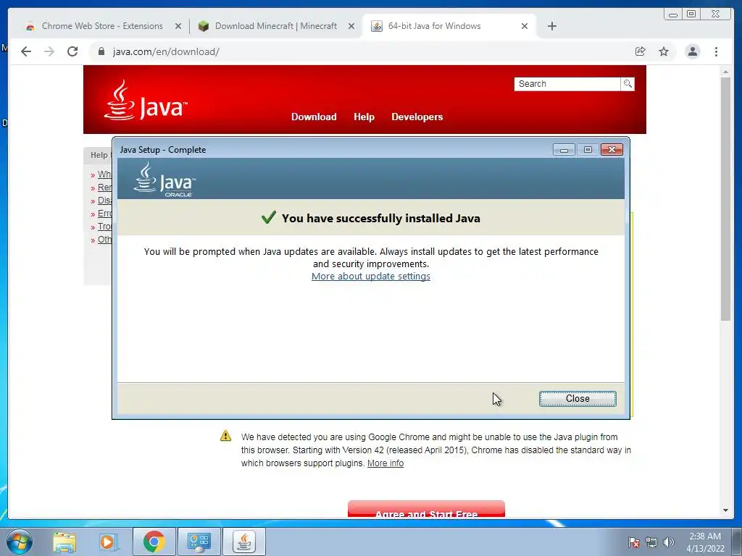Maximize the Java Setup dialog
The height and width of the screenshot is (556, 742).
pos(587,150)
